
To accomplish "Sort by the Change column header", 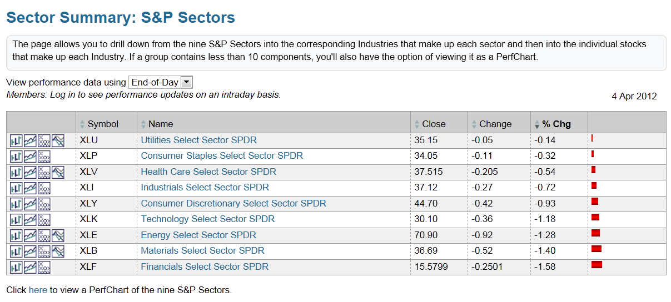I will [x=495, y=124].
